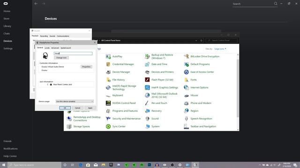Open Default Programs item
This screenshot has width=300, height=168.
tap(197, 64)
